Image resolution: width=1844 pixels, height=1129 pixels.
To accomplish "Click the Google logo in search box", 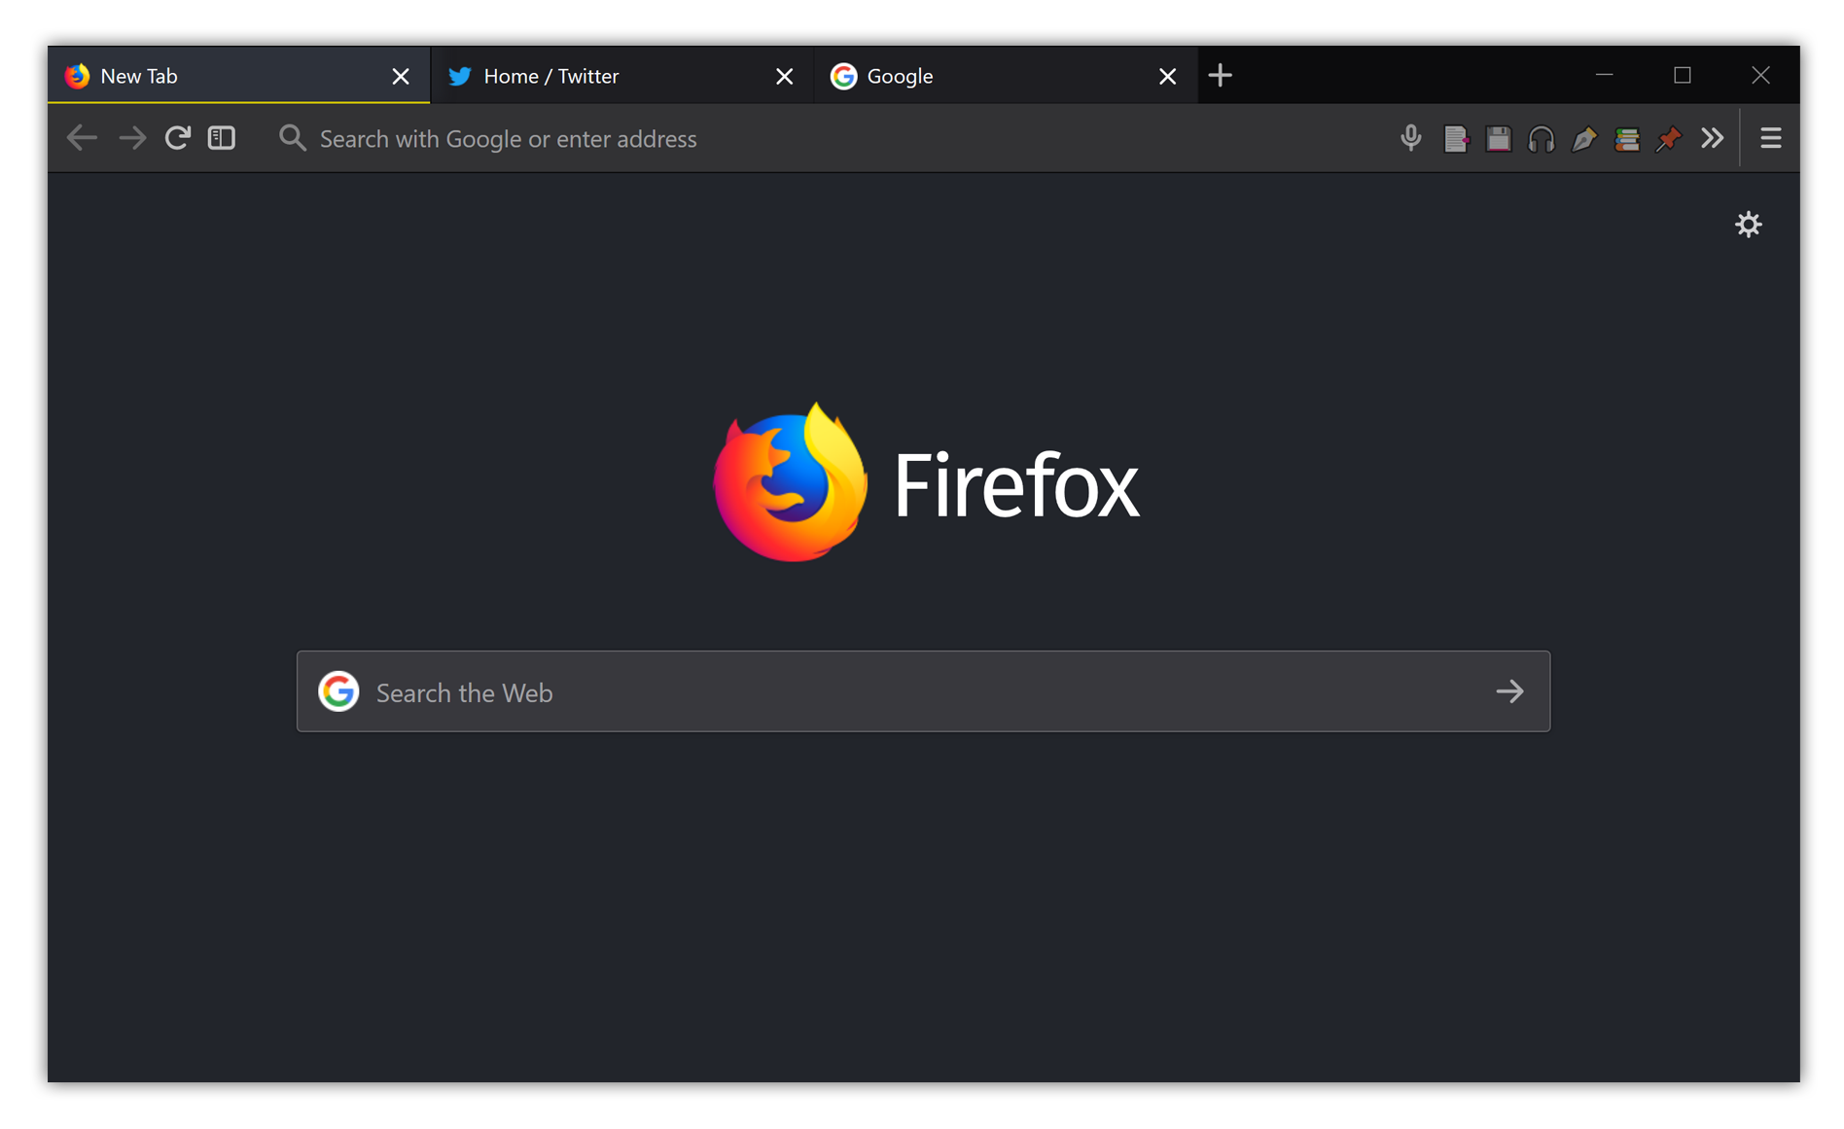I will click(338, 691).
